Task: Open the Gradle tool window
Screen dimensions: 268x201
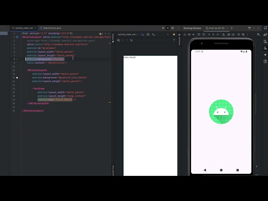Action: pos(265,35)
